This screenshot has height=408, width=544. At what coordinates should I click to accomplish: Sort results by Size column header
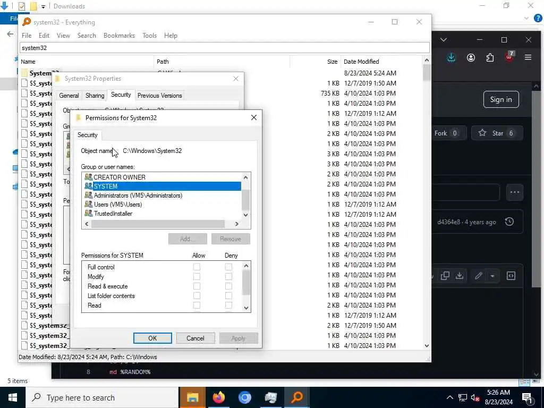click(315, 62)
